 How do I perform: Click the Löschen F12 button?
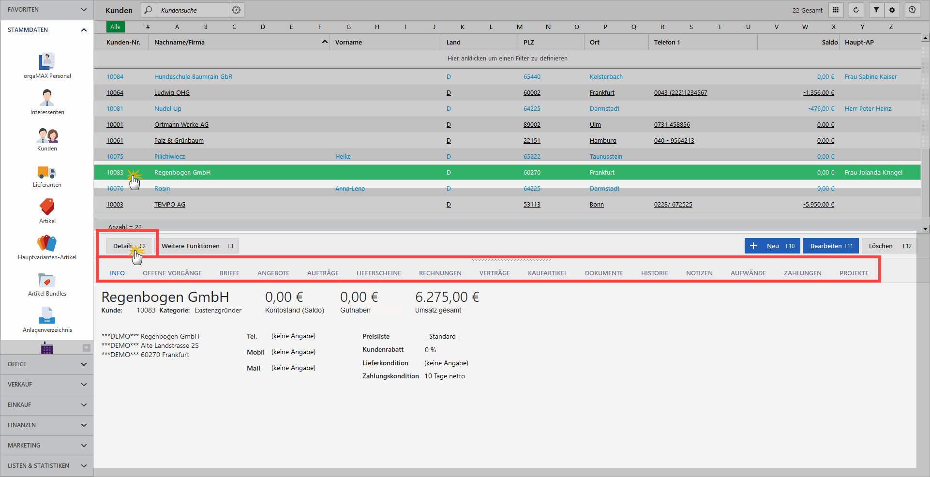890,246
